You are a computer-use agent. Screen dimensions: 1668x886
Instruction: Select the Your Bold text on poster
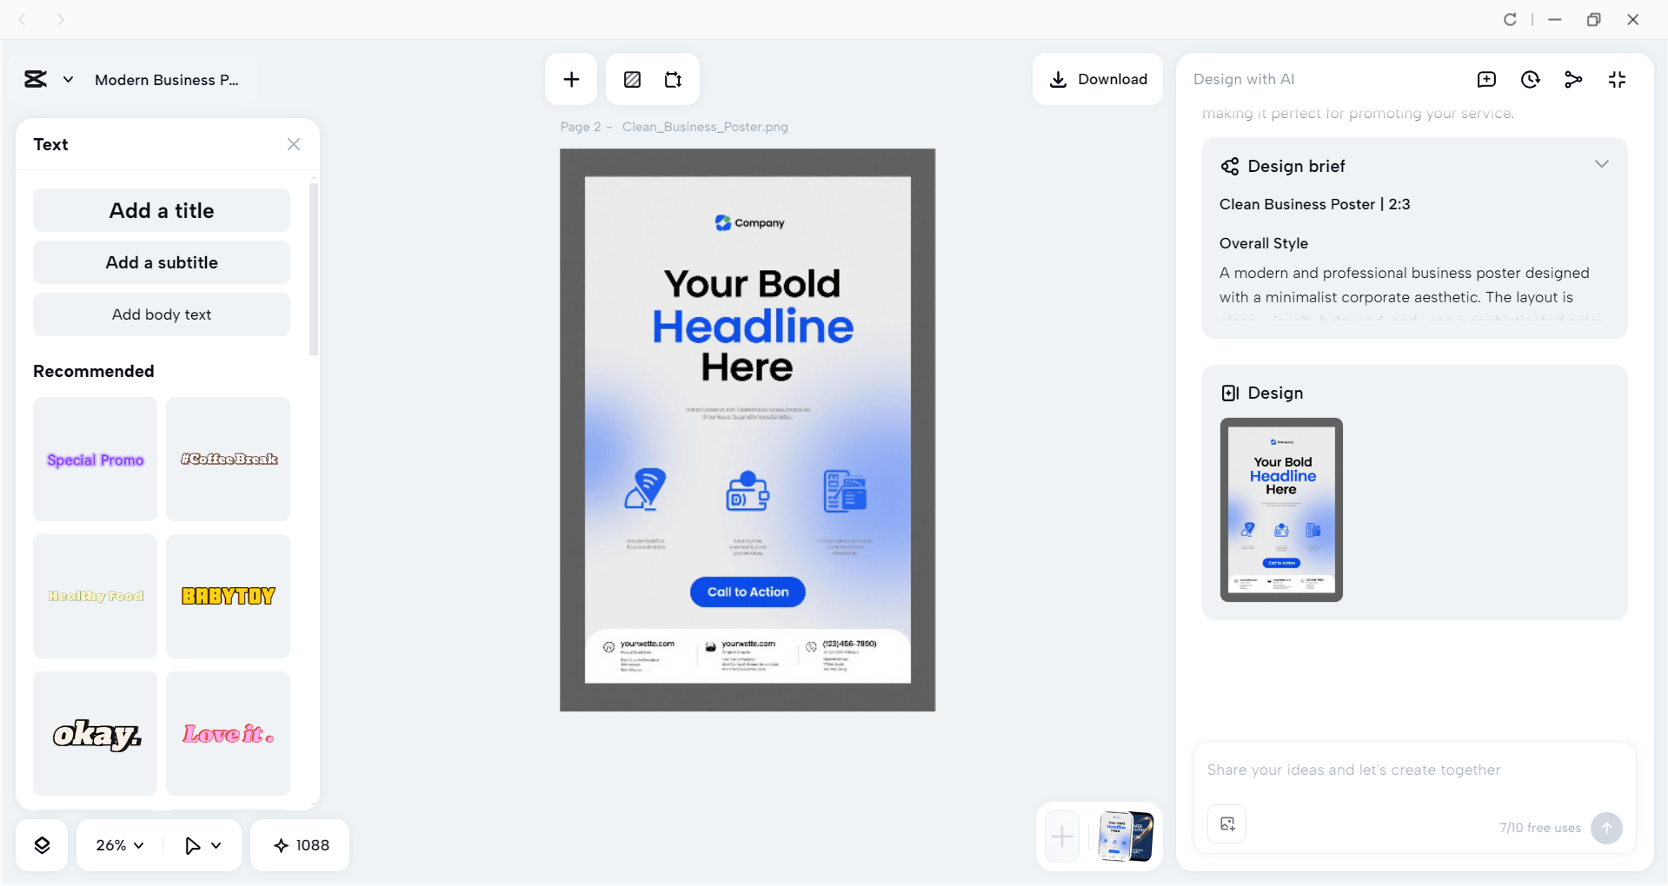(x=752, y=284)
